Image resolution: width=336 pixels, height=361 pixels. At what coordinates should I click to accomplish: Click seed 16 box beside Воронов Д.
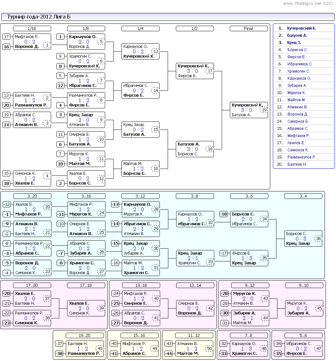tap(6, 47)
